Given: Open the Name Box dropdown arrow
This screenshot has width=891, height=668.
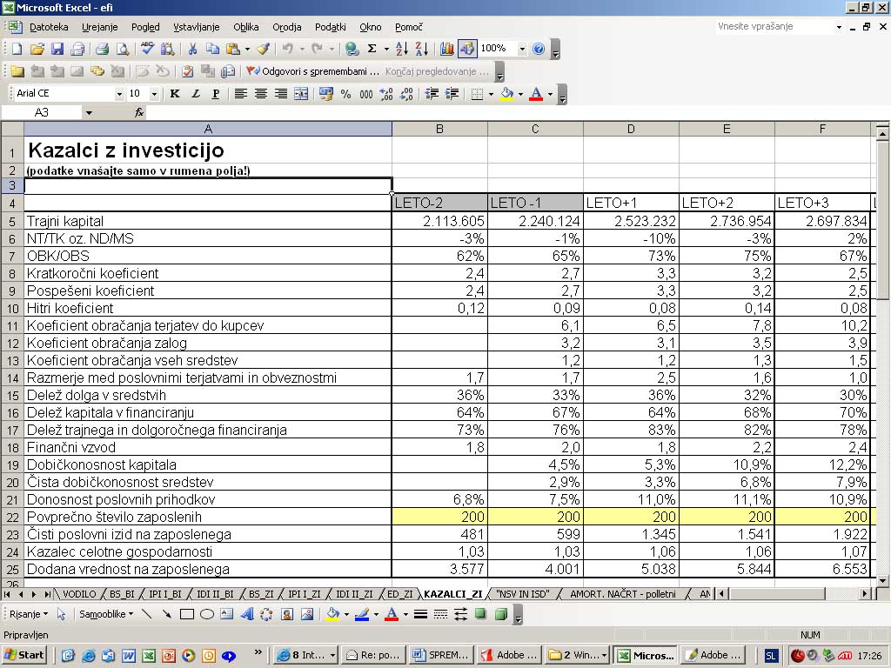Looking at the screenshot, I should [x=89, y=113].
